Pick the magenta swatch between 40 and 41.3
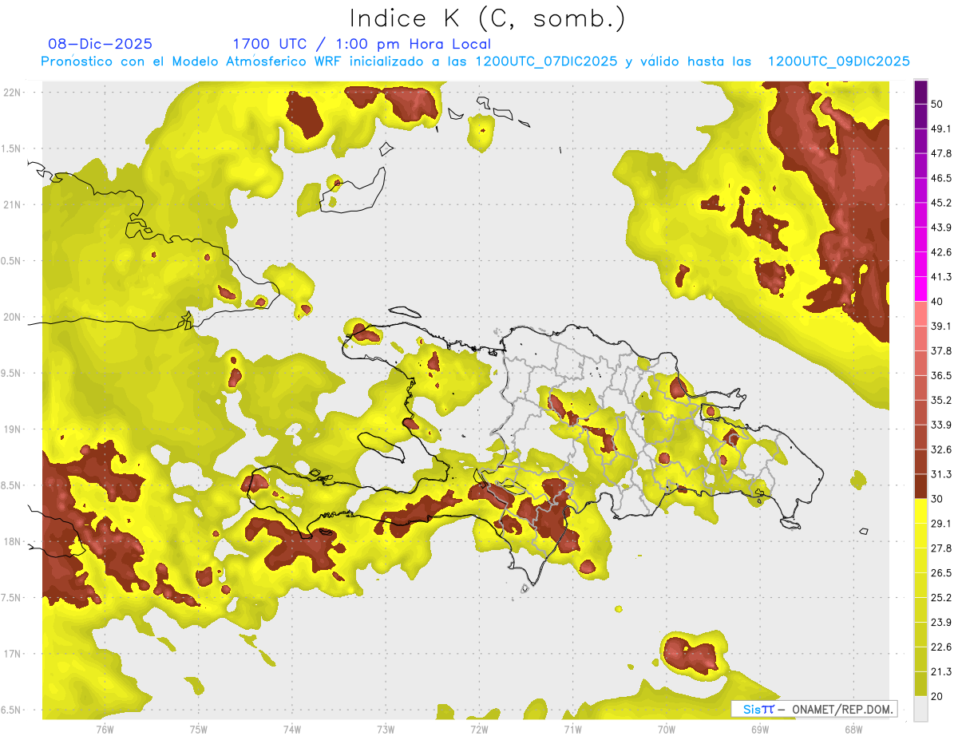Viewport: 958px width, 740px height. point(920,289)
